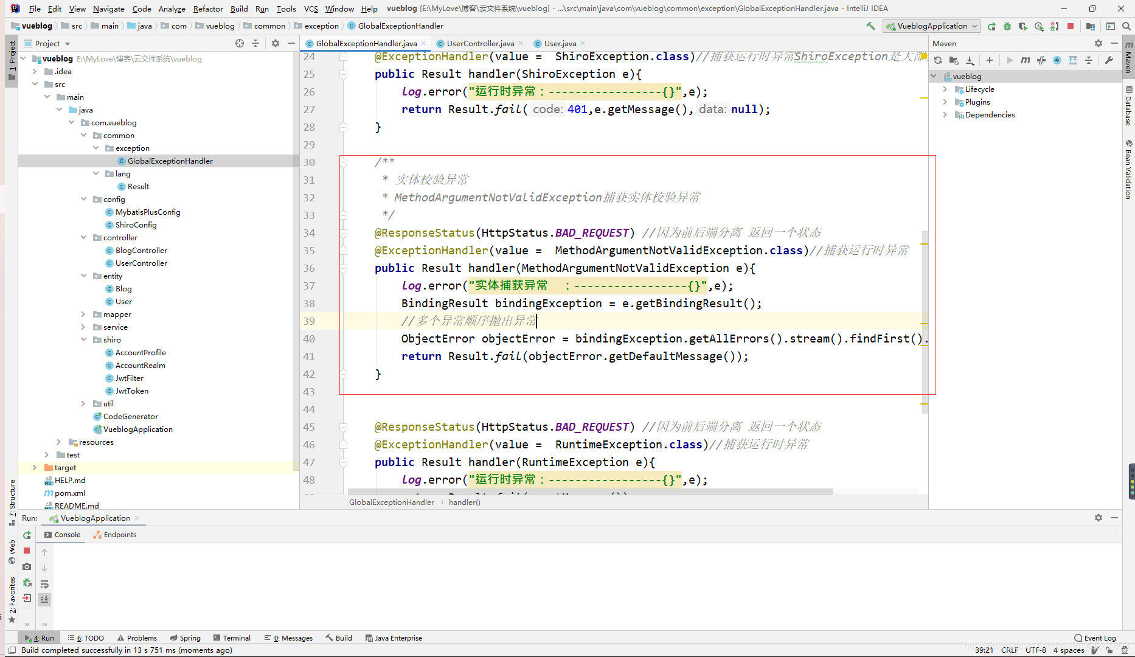This screenshot has width=1135, height=657.
Task: Open Event Log
Action: tap(1095, 638)
